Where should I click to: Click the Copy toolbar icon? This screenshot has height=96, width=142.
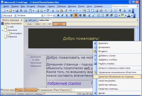57,11
